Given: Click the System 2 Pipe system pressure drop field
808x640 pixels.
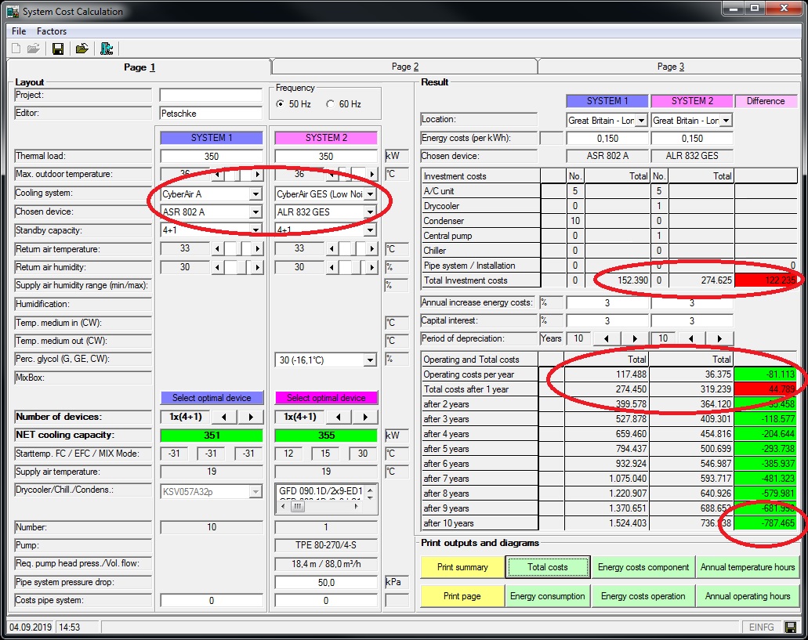Looking at the screenshot, I should tap(326, 582).
